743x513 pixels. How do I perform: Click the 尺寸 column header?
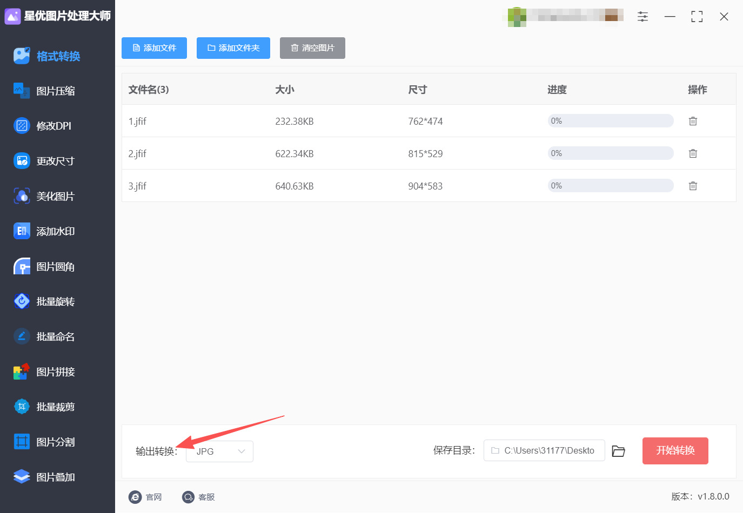pos(418,90)
